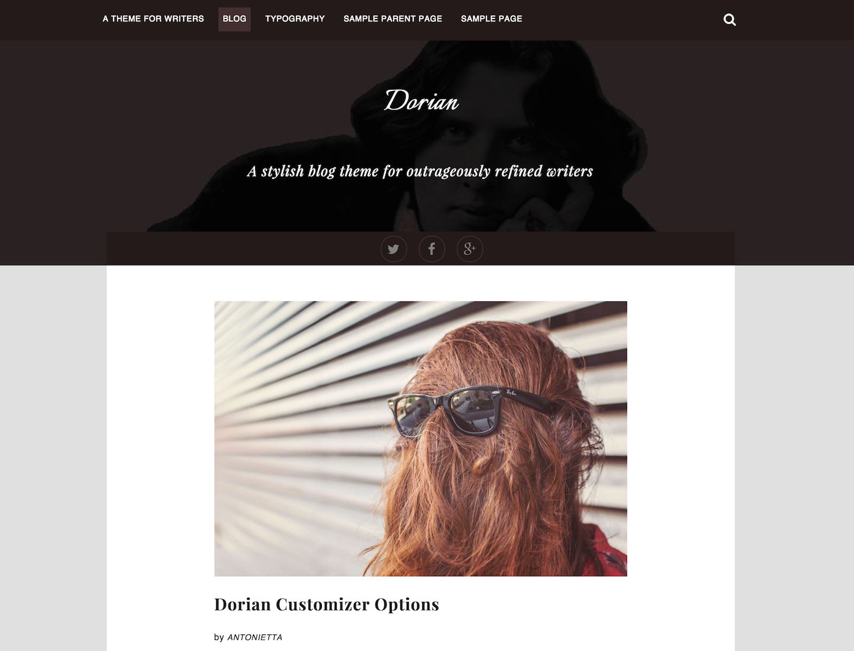854x651 pixels.
Task: Open the Facebook social icon
Action: pos(432,249)
